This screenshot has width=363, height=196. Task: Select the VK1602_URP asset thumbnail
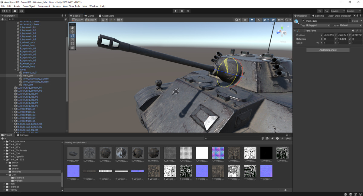pos(73,153)
